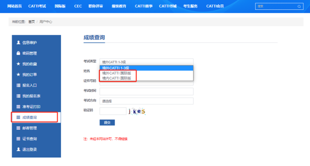This screenshot has width=310, height=166.
Task: Click the star icon beside 我的订单
Action: [18, 74]
